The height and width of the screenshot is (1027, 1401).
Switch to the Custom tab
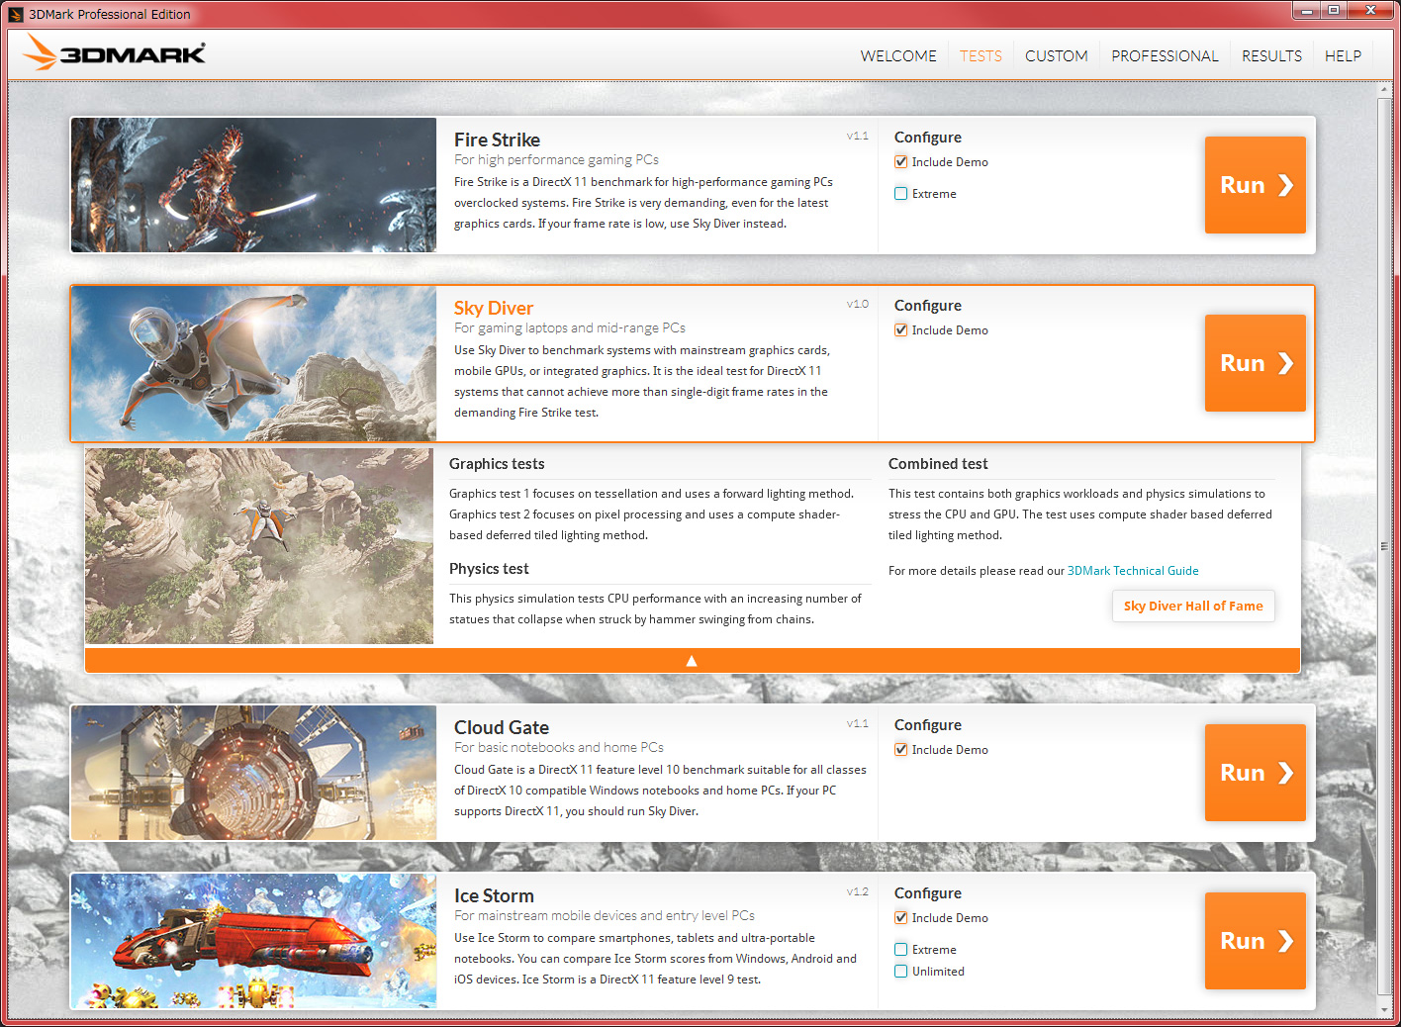[1056, 56]
